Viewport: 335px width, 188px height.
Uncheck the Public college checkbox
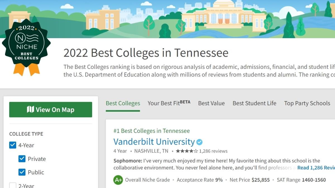pyautogui.click(x=22, y=172)
